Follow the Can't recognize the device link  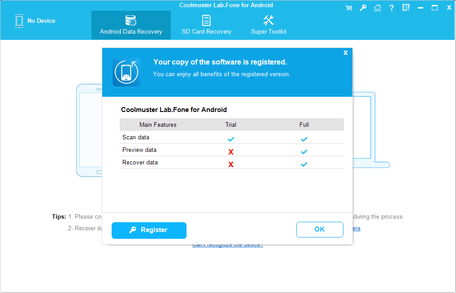point(228,245)
